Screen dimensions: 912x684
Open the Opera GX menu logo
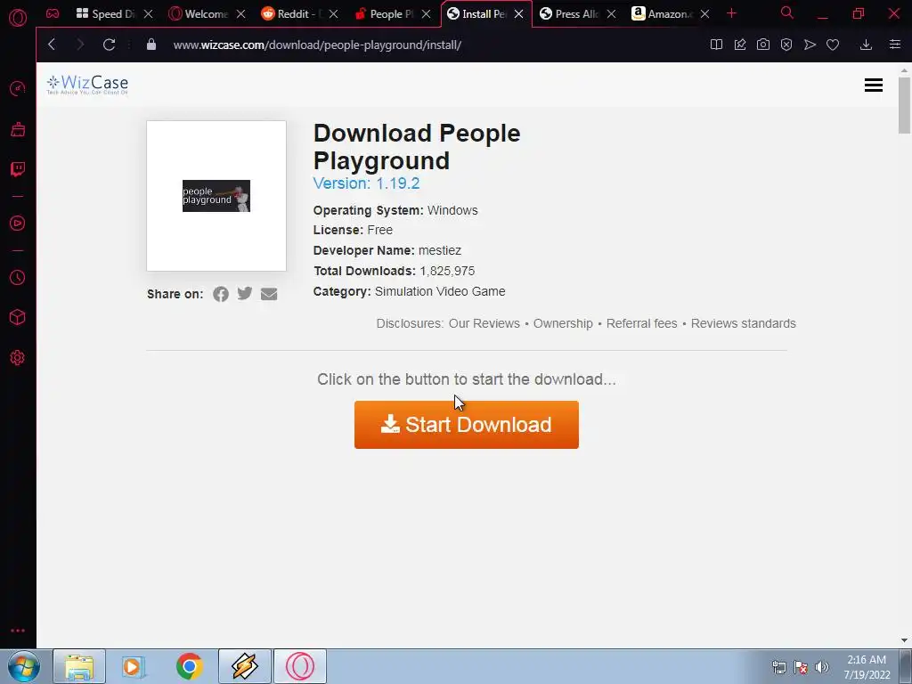point(18,18)
